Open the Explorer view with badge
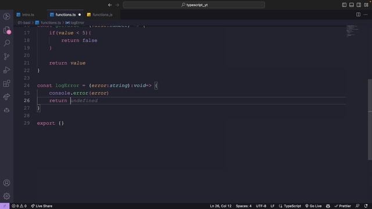The width and height of the screenshot is (372, 209). click(x=6, y=30)
